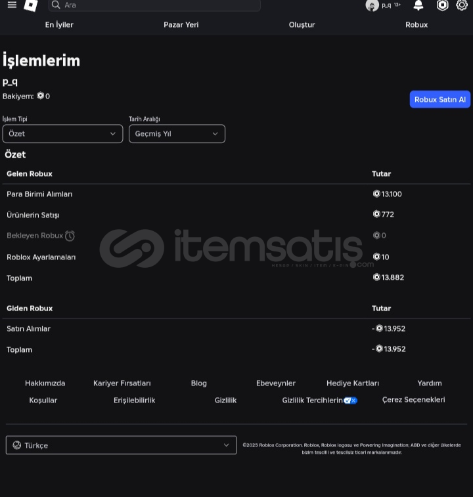473x497 pixels.
Task: Click the Ürünlerin Satışı row
Action: (236, 215)
